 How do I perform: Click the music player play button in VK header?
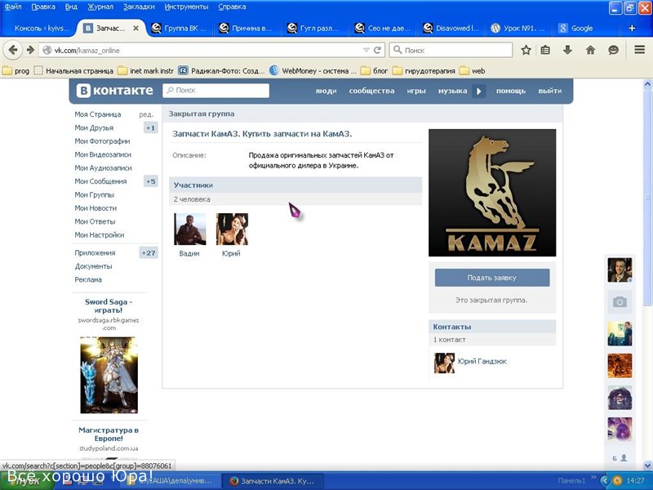point(479,91)
